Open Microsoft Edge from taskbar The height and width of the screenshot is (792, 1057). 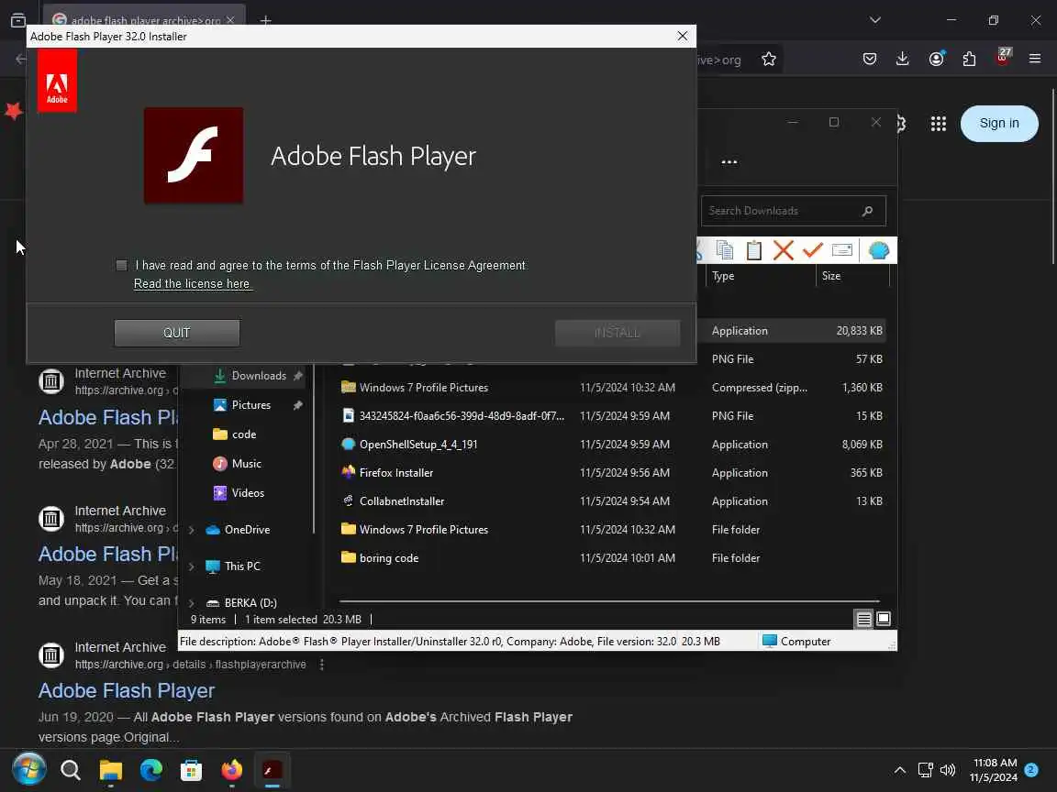[151, 770]
